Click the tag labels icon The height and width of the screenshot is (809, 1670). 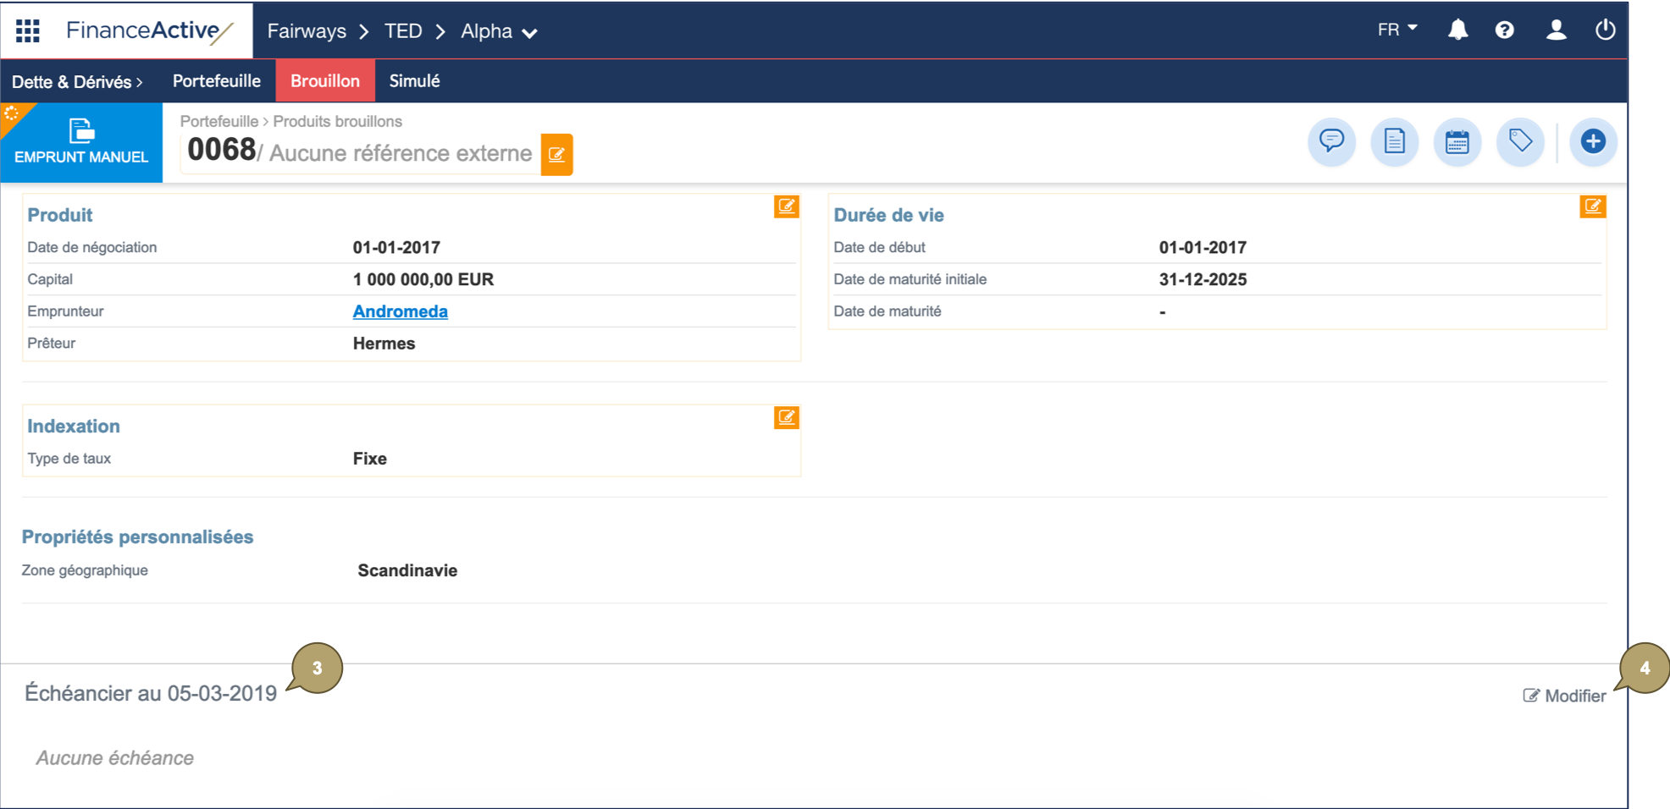(1520, 142)
